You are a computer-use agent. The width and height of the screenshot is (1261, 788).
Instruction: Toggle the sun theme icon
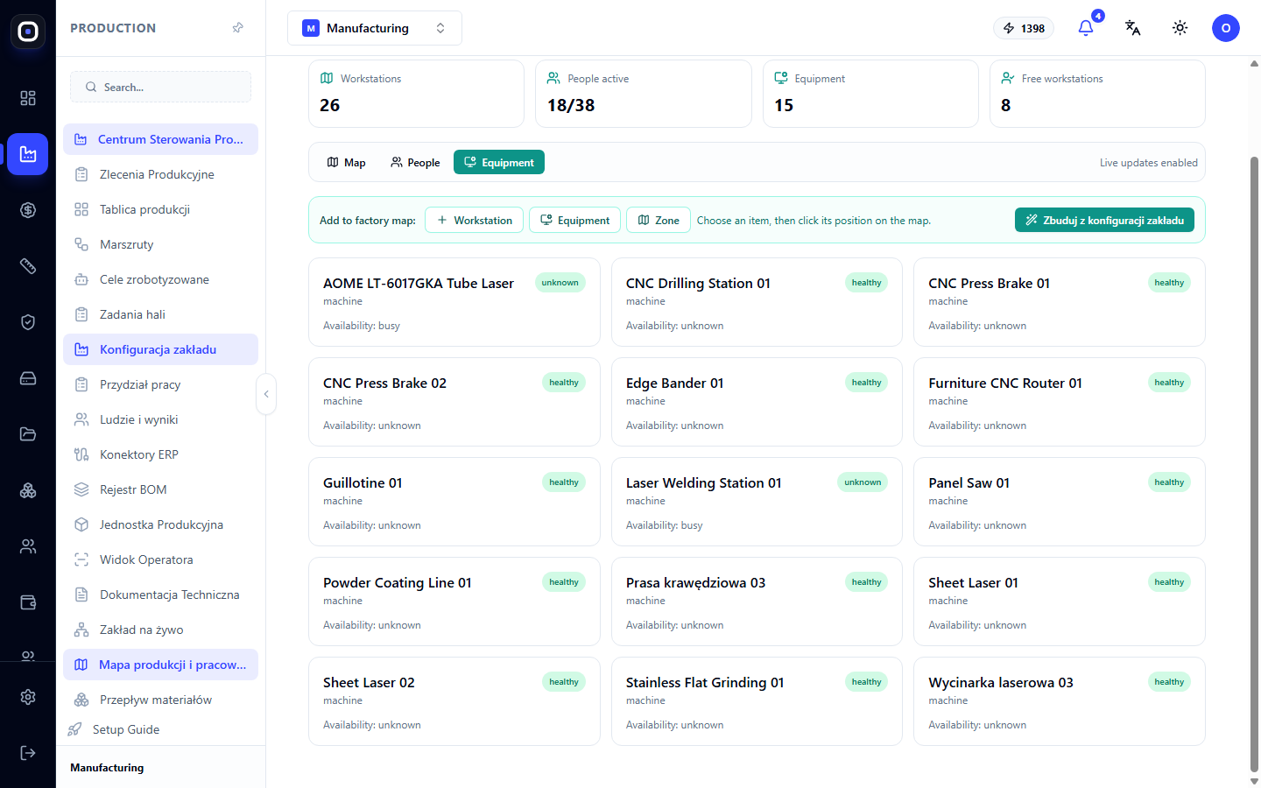click(1180, 28)
